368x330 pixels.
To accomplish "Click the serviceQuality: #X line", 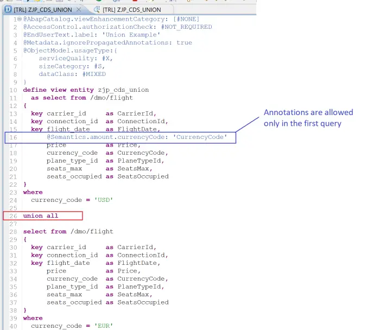I will click(x=76, y=59).
